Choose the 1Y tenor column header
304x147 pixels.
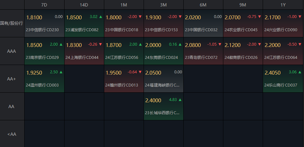coord(283,5)
